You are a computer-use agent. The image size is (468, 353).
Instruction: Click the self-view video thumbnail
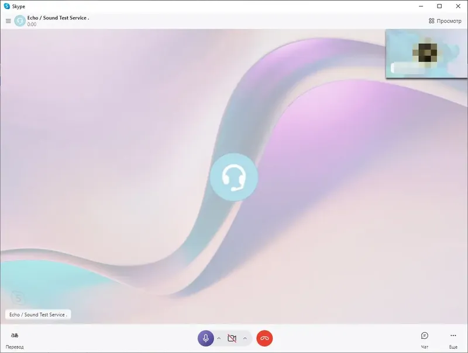click(x=426, y=54)
